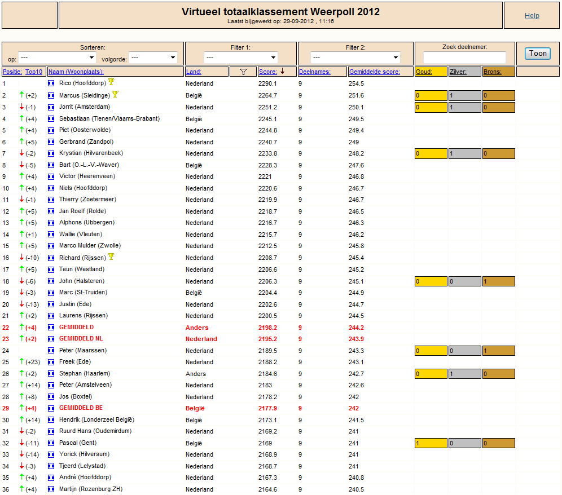
Task: Click the silver medal cell in Marcus (Sleidinge) row
Action: [465, 96]
